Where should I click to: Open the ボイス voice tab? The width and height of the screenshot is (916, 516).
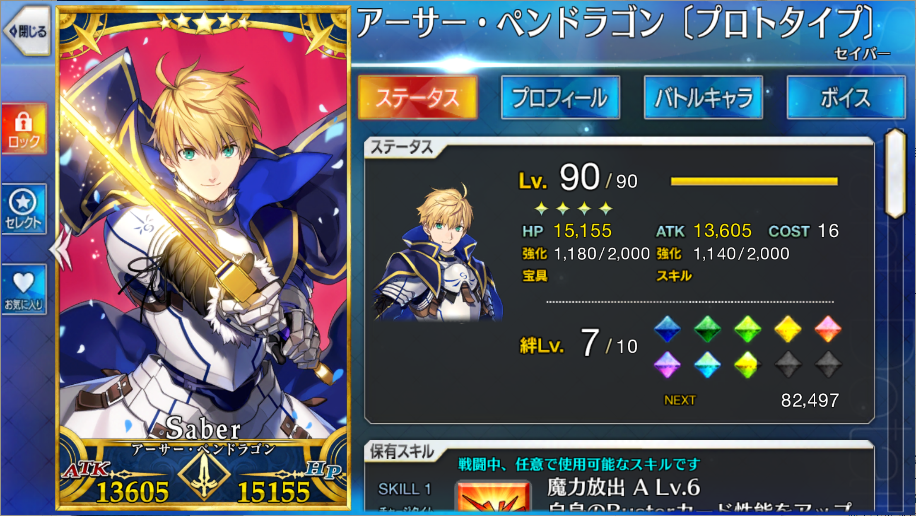(x=846, y=97)
